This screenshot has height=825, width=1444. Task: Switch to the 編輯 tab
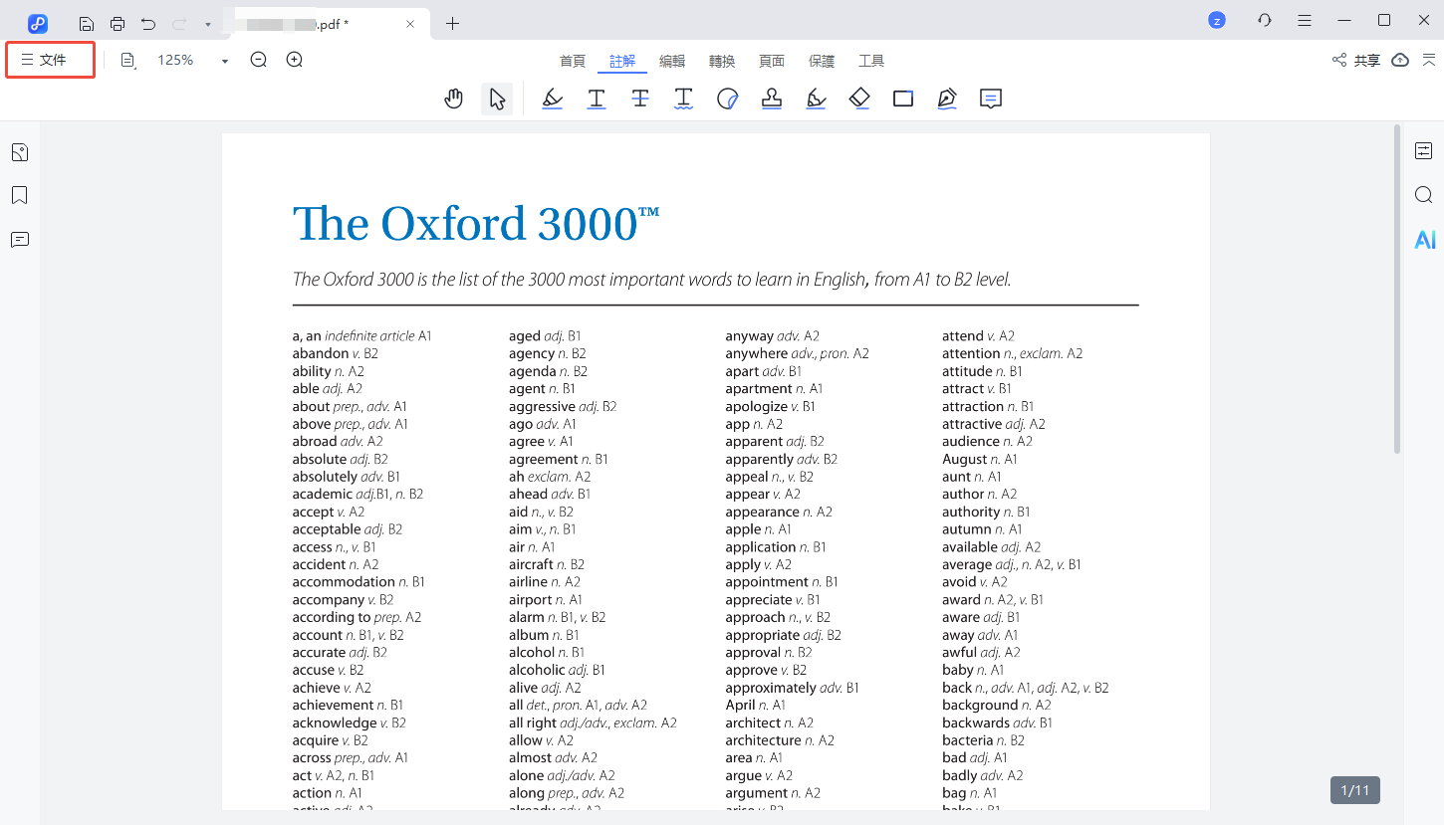coord(672,61)
